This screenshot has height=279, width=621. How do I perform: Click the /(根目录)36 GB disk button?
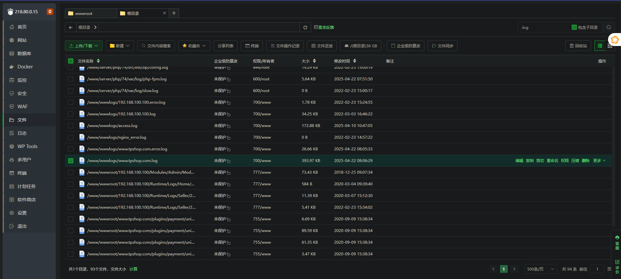[x=361, y=46]
